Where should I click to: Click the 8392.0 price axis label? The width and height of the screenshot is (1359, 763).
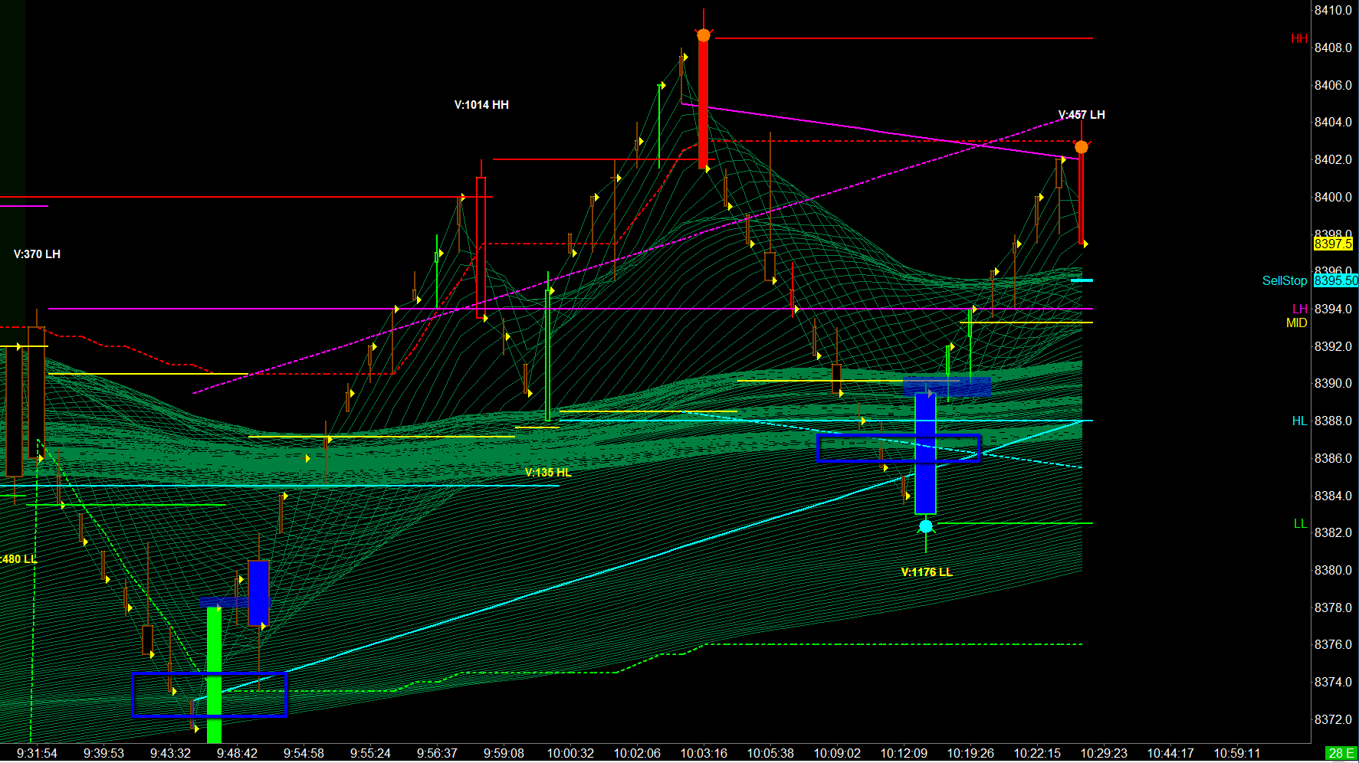tap(1334, 346)
